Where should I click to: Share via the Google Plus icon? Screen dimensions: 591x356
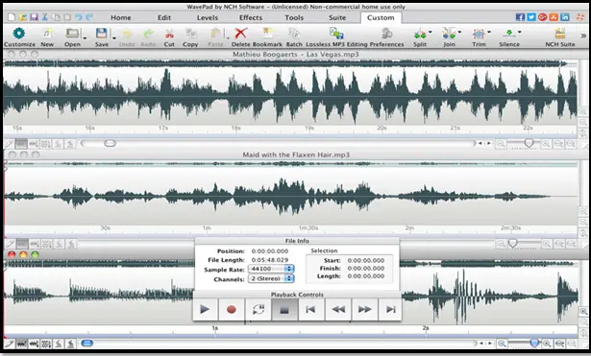[x=542, y=17]
